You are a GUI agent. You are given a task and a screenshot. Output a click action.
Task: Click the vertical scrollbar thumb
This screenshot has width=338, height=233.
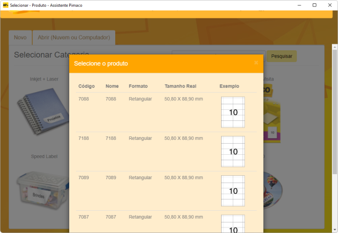[x=335, y=112]
